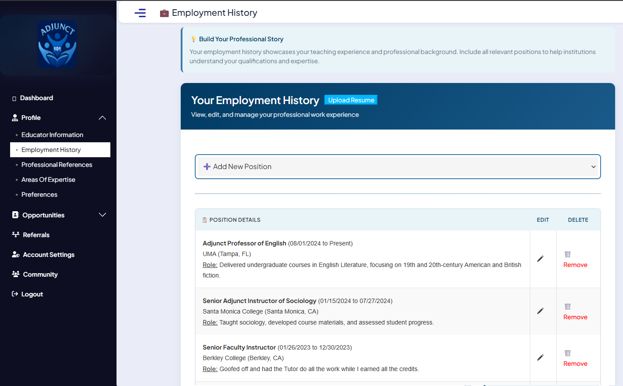
Task: Click the Upload Resume button
Action: (x=350, y=100)
